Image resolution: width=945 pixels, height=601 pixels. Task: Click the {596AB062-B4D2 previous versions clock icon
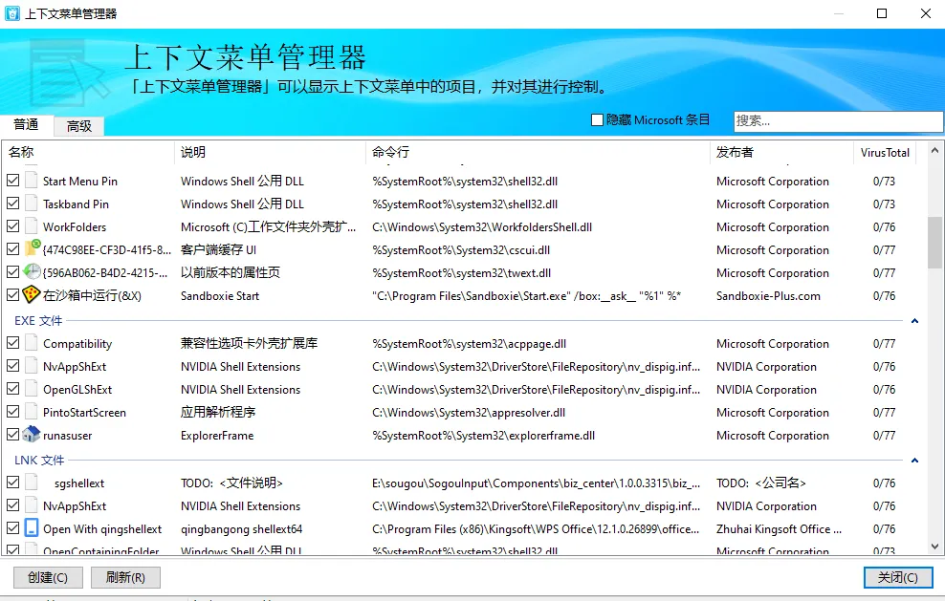(32, 271)
